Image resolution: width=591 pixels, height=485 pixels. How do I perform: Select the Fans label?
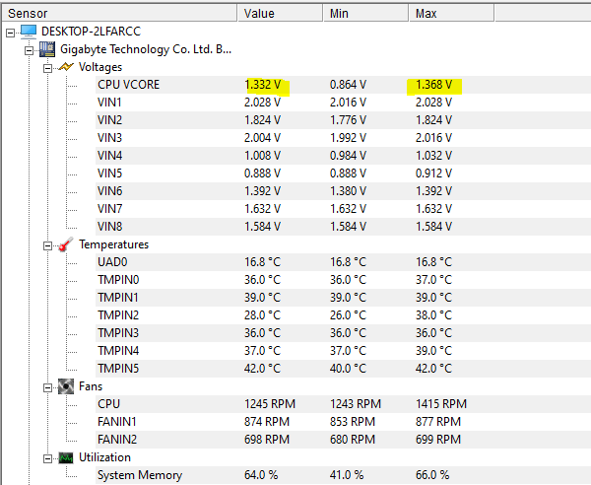[x=91, y=386]
